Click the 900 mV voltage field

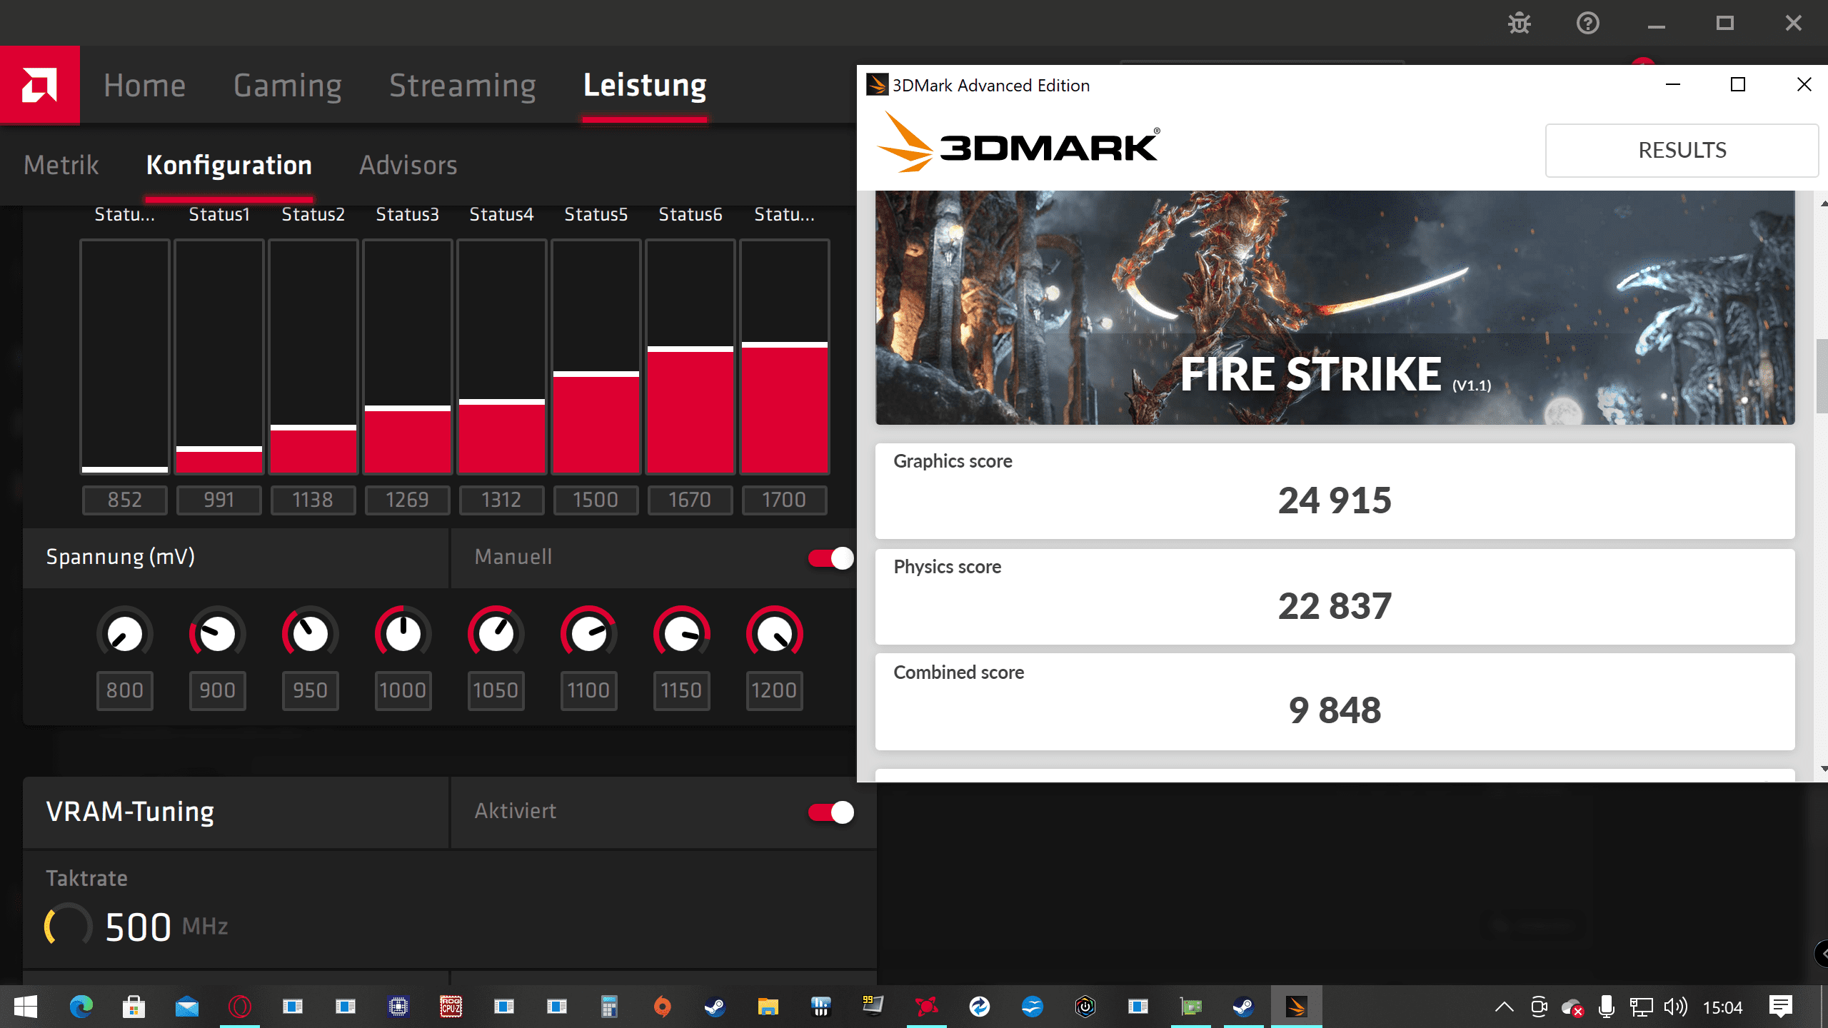(218, 690)
